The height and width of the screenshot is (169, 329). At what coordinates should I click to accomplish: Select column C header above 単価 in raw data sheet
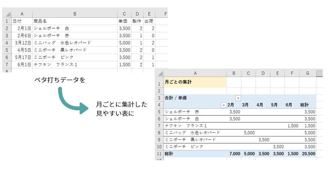click(x=124, y=14)
